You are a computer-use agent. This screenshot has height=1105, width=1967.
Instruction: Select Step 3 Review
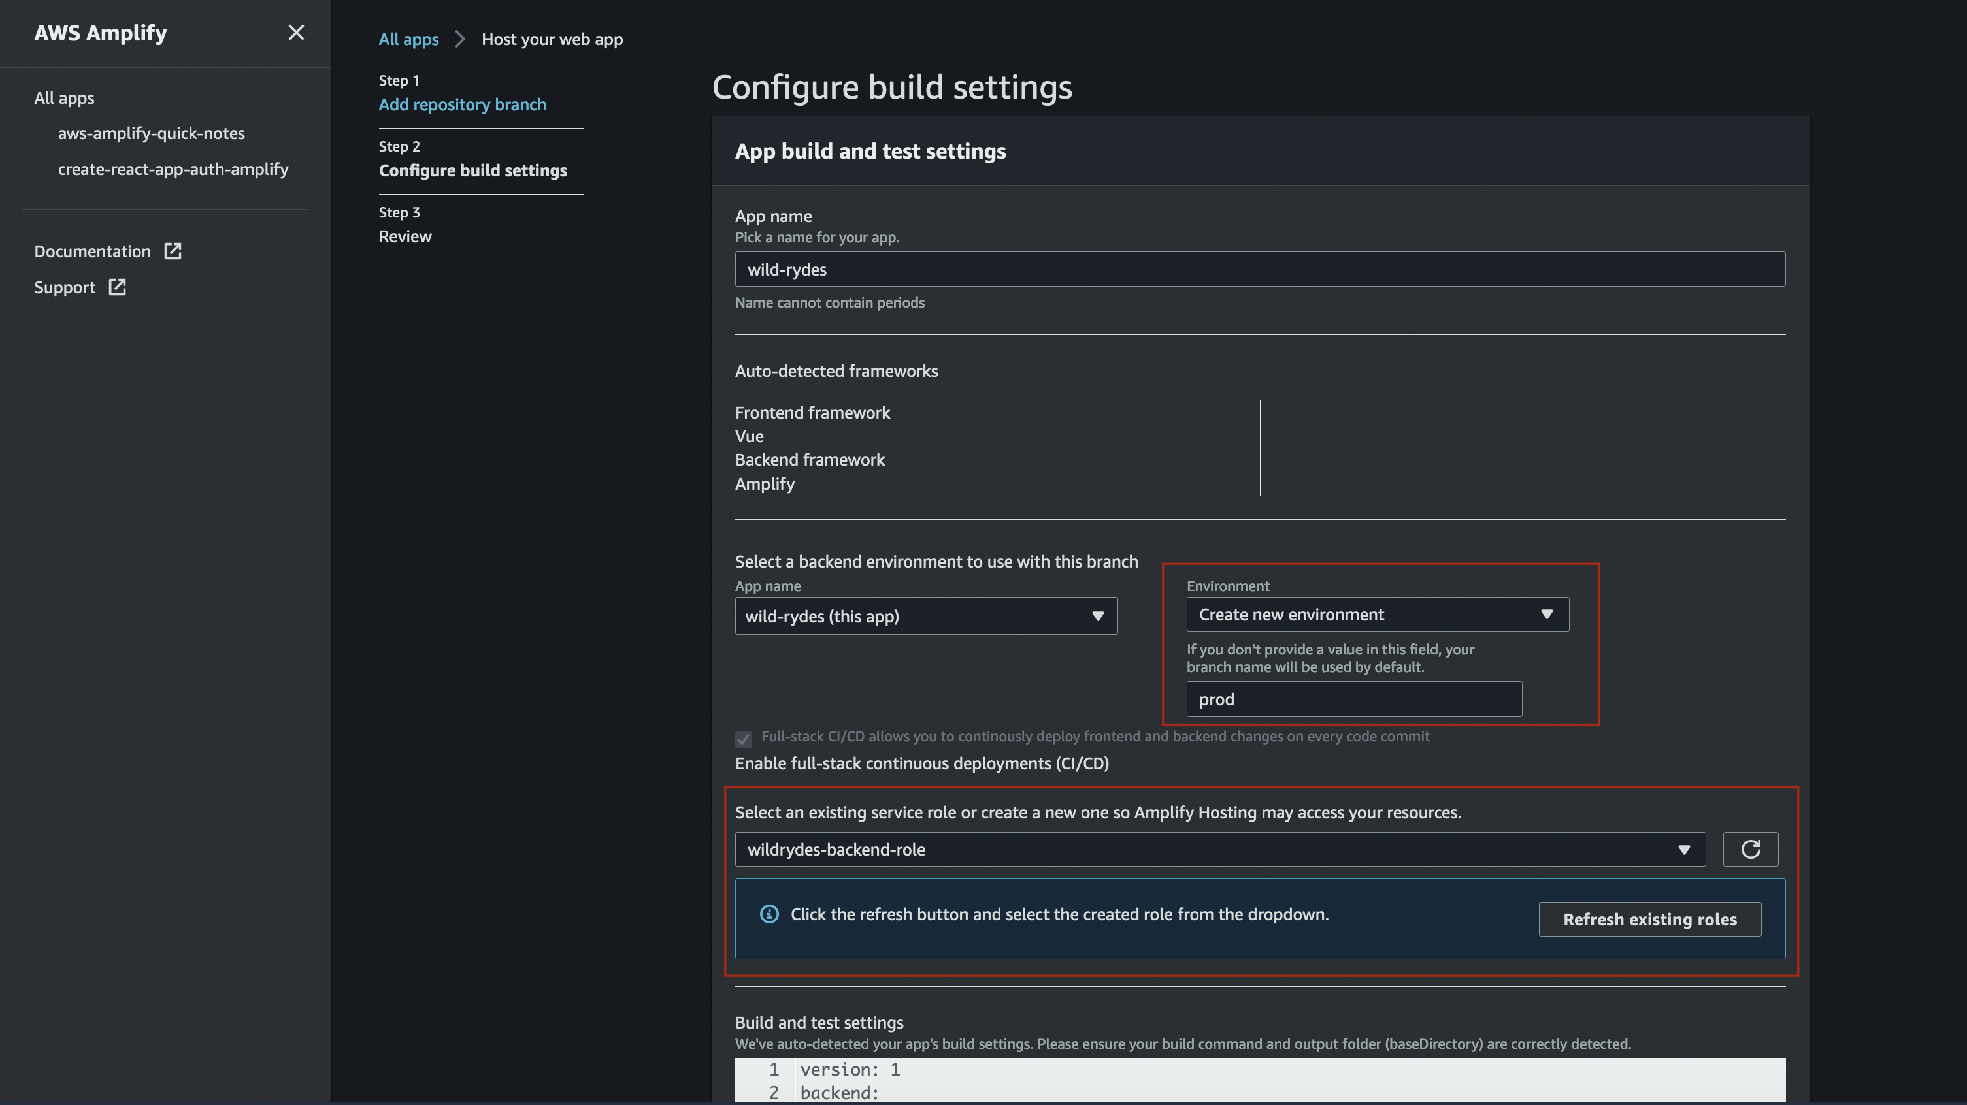point(405,236)
